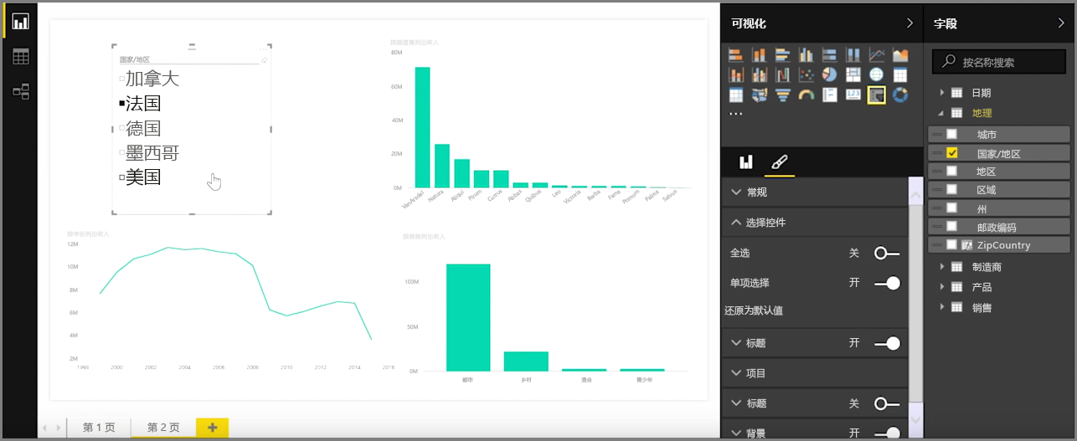
Task: Turn off the upper 标题 switch
Action: (x=886, y=343)
